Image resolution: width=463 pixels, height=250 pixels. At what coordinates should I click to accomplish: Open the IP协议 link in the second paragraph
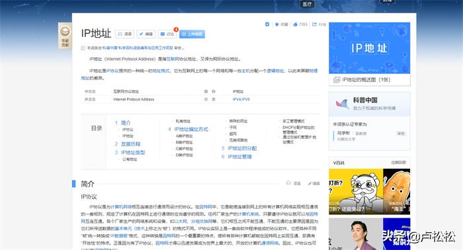(112, 71)
